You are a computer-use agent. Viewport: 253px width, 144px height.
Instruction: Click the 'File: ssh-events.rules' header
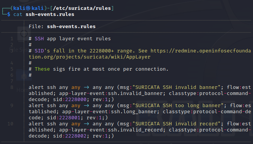tap(62, 26)
